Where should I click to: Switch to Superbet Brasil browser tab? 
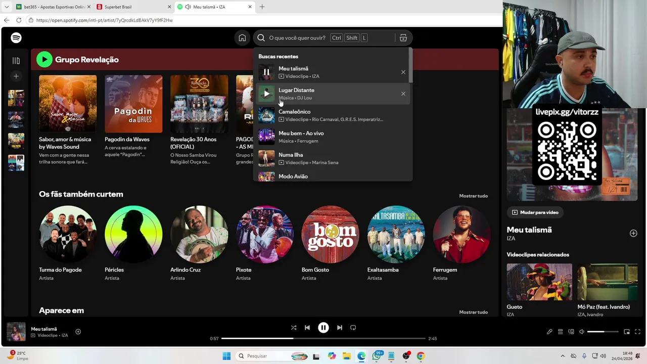tap(133, 7)
